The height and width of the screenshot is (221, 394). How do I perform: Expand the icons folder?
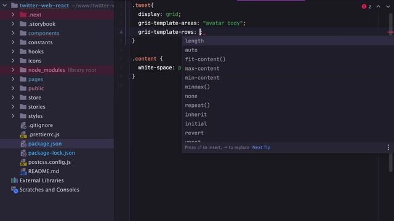coord(12,61)
